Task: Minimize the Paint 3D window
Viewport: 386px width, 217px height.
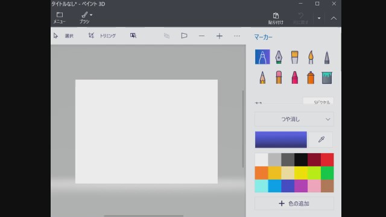Action: 300,4
